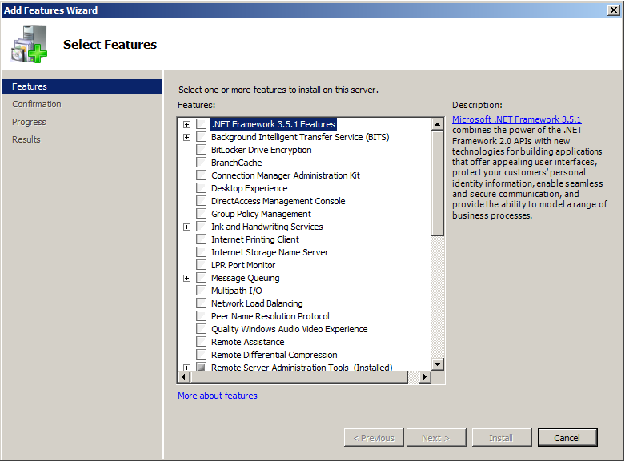This screenshot has height=462, width=625.
Task: Open the Progress step
Action: tap(29, 122)
